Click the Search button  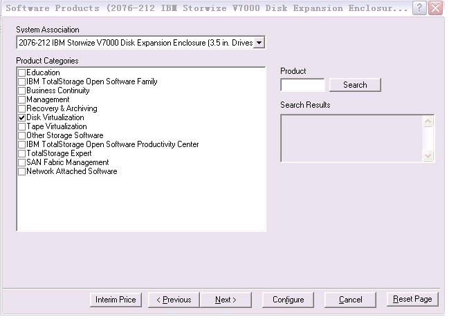pyautogui.click(x=355, y=85)
